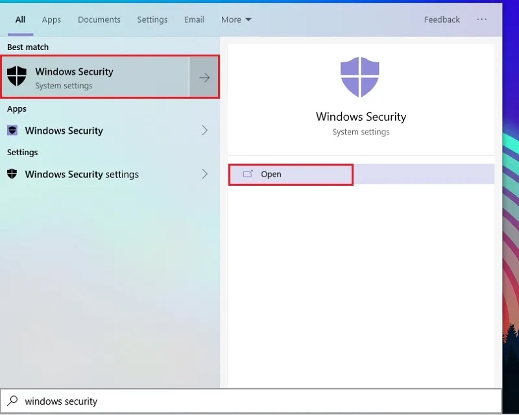Select the Windows Security settings result

(108, 174)
